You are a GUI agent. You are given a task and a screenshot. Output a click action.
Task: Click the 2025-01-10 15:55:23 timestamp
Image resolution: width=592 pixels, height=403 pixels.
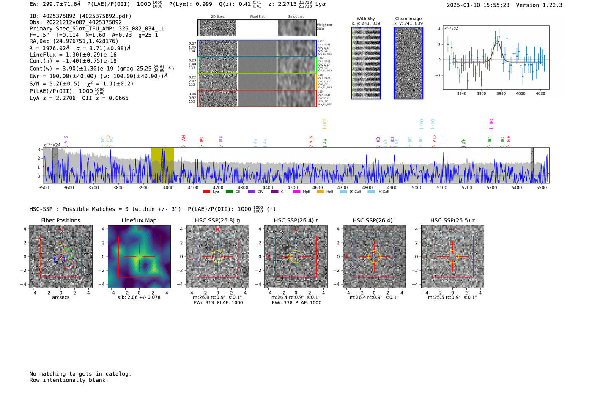point(478,5)
